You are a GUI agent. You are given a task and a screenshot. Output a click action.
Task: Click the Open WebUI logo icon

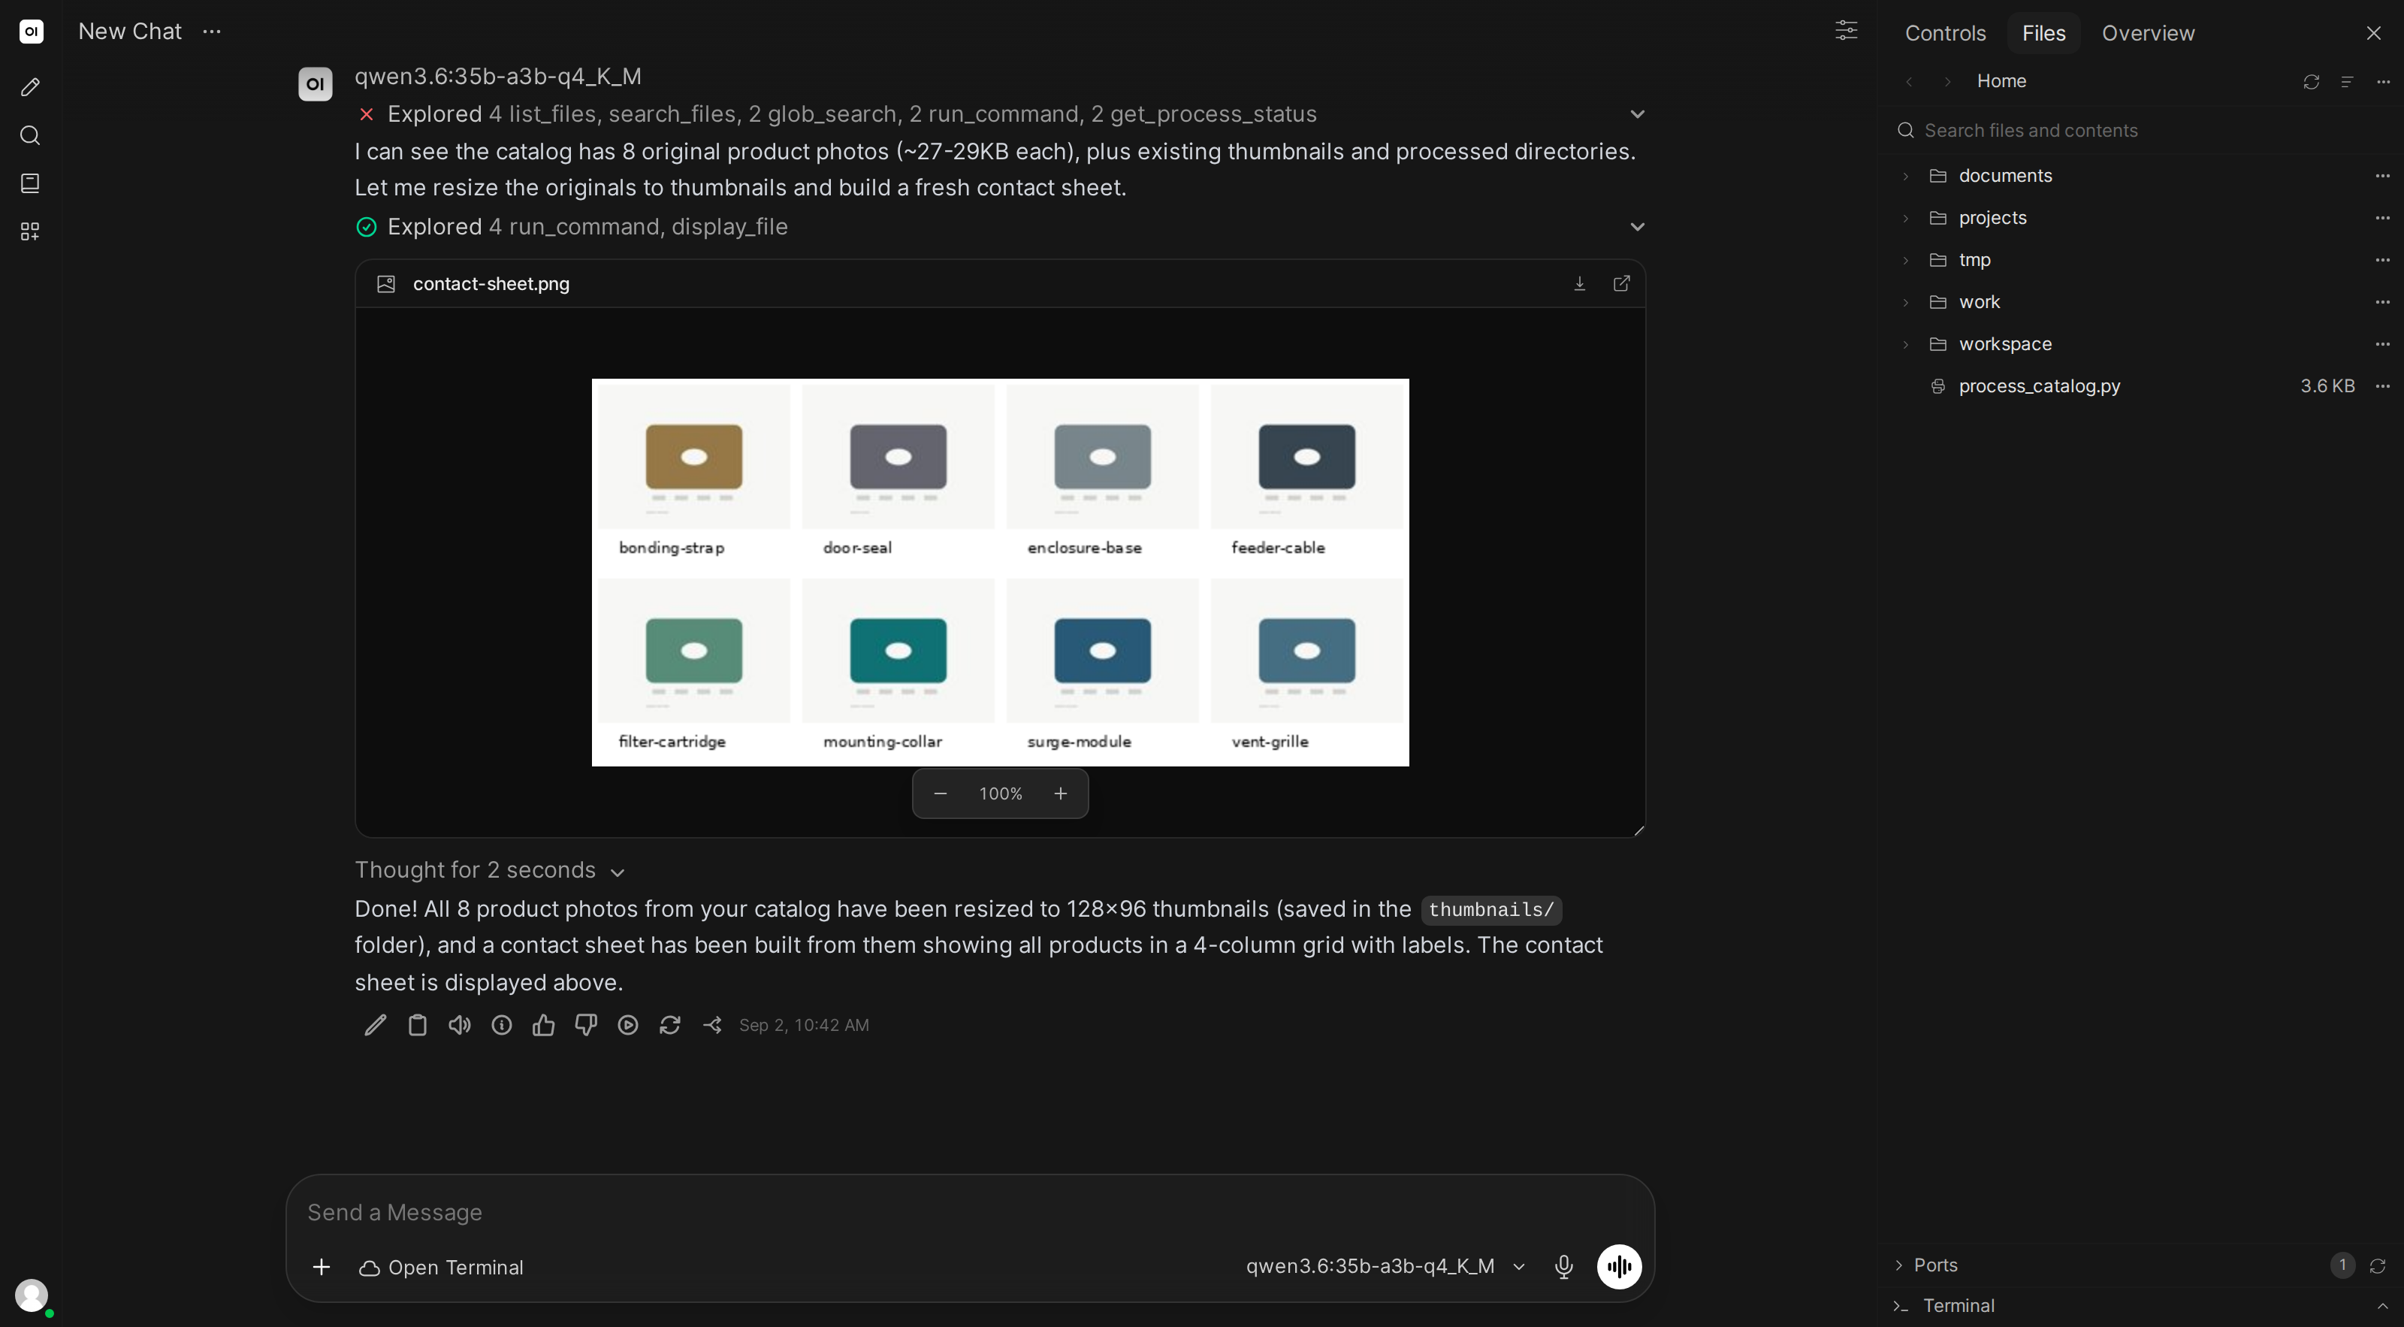(x=31, y=31)
